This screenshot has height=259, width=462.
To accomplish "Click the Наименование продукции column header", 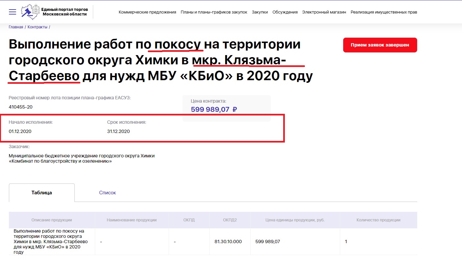I will tap(132, 220).
